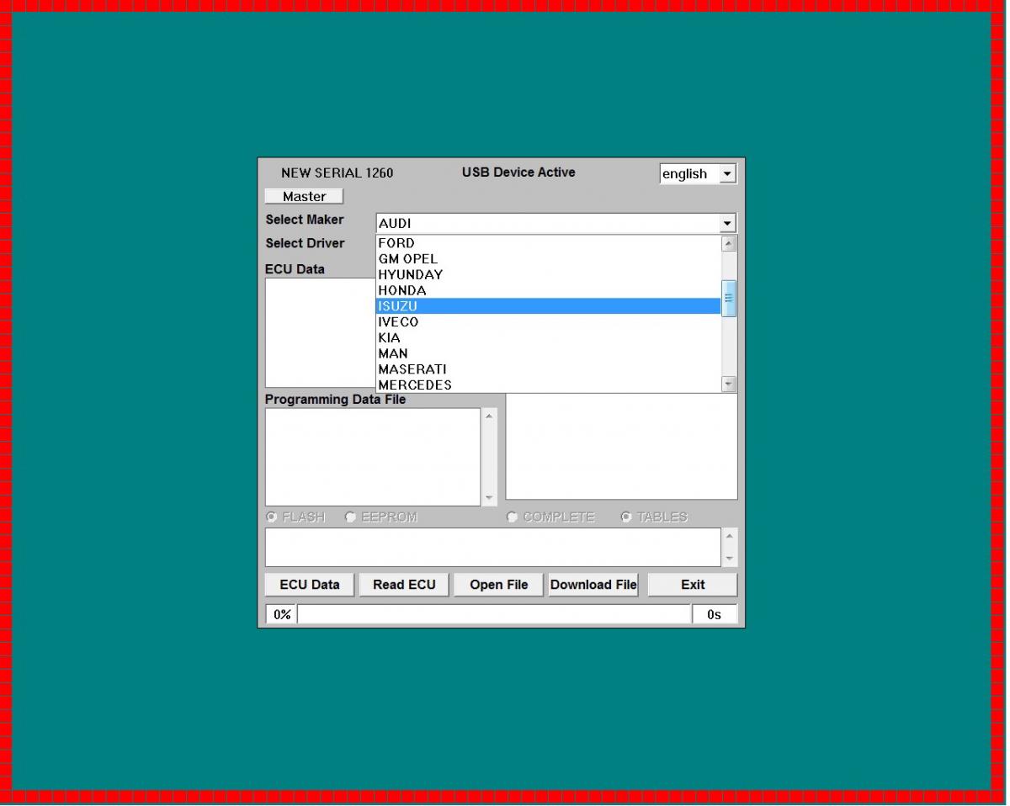Select the EEPROM radio button

click(x=351, y=517)
